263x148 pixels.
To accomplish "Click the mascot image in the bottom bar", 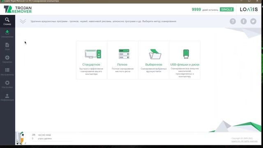I will [x=21, y=138].
